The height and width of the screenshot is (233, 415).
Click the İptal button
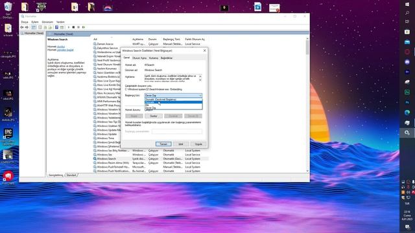[x=181, y=144]
